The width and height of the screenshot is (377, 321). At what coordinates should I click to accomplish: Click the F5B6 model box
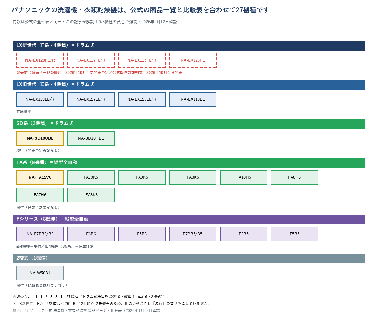click(x=142, y=234)
